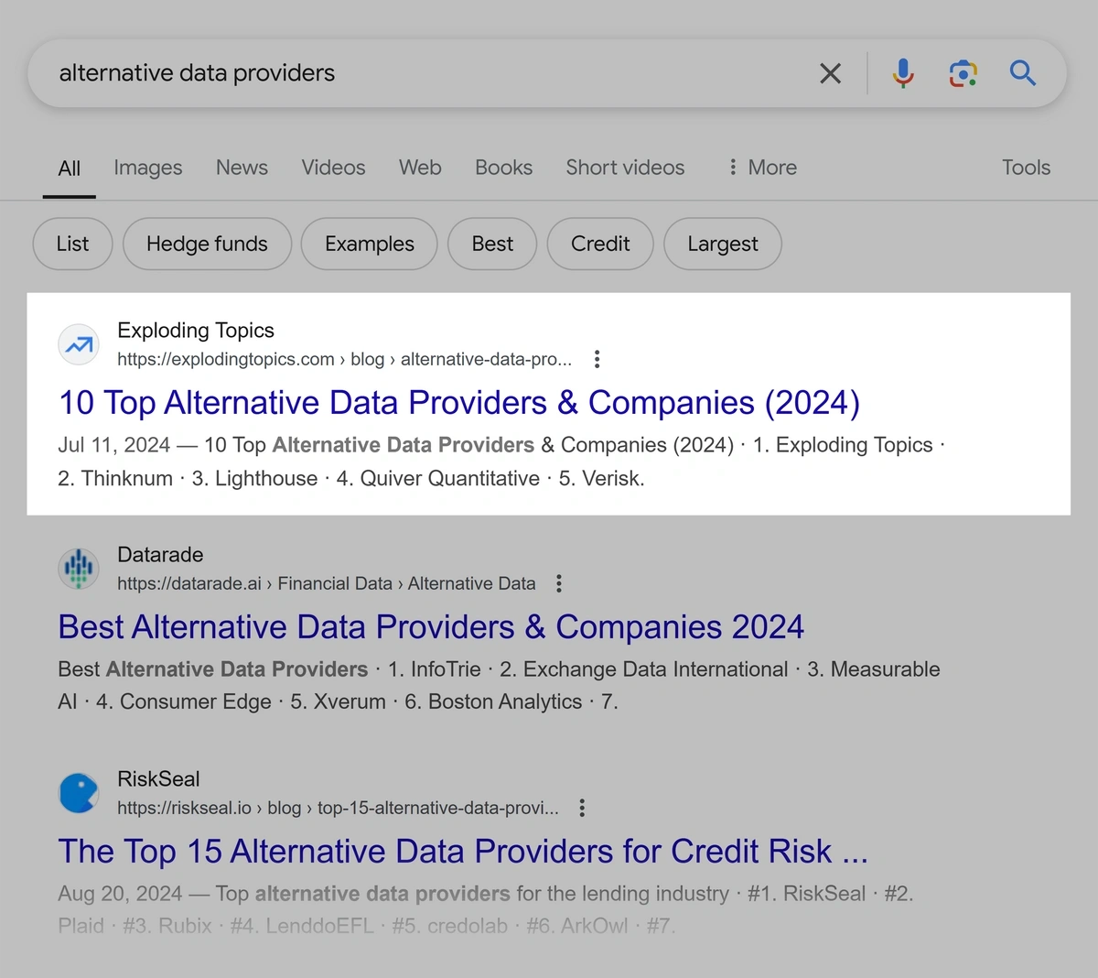The image size is (1098, 978).
Task: Click the 'Aug 20, 2024' result snippet
Action: click(x=486, y=909)
